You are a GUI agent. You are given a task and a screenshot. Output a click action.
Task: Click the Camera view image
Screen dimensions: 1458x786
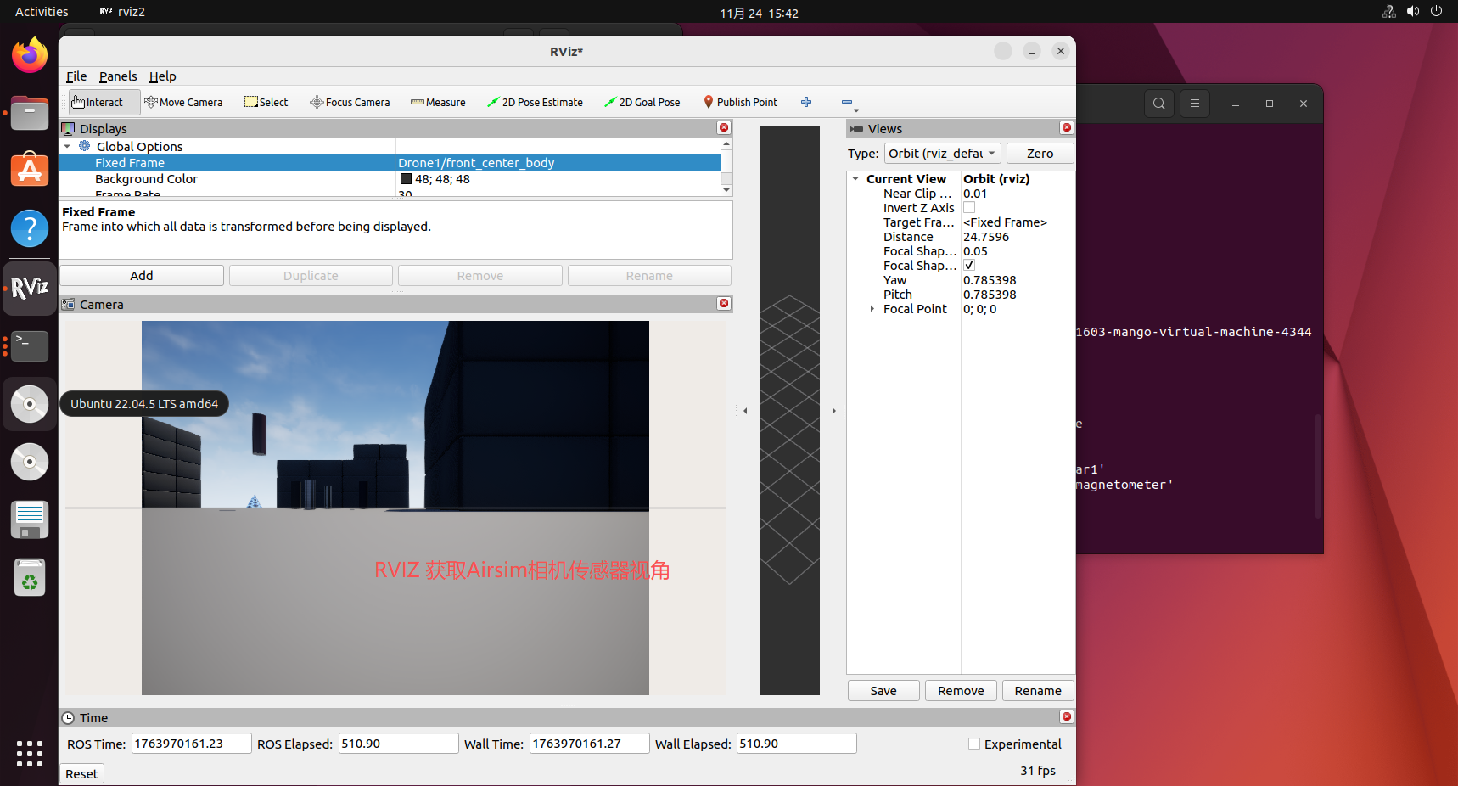coord(395,508)
